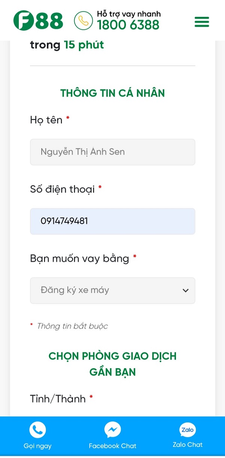Screen dimensions: 225x458
Task: Tap the Zalo chat icon
Action: [x=187, y=430]
